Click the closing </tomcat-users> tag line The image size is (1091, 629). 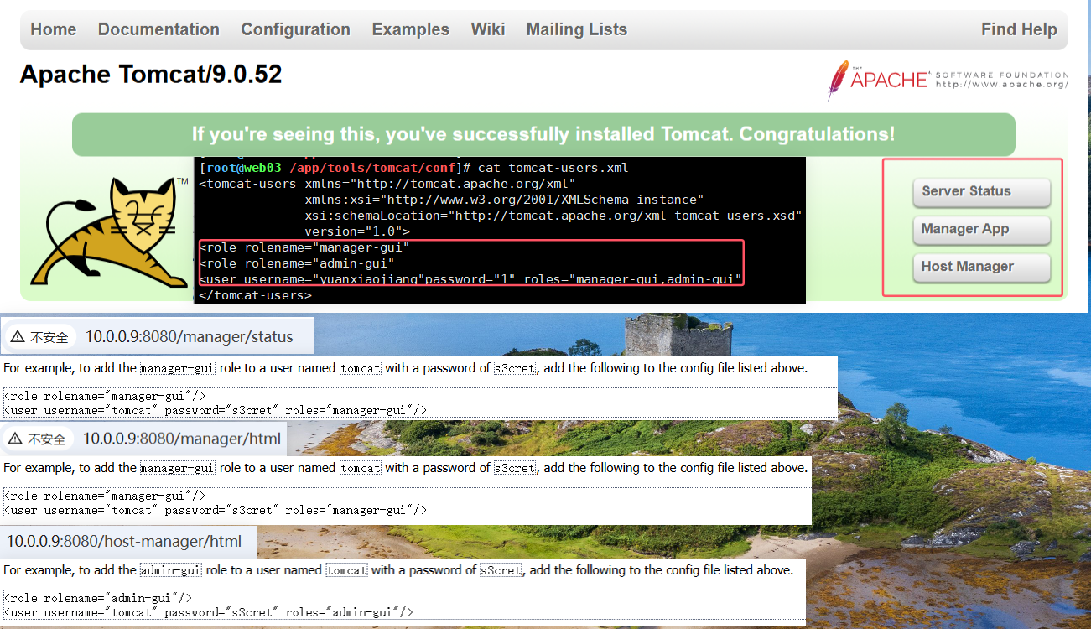tap(256, 295)
